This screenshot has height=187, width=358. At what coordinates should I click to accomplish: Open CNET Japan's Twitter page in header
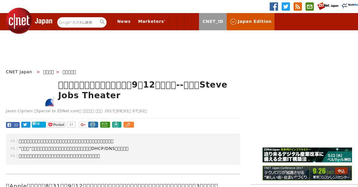click(x=286, y=7)
